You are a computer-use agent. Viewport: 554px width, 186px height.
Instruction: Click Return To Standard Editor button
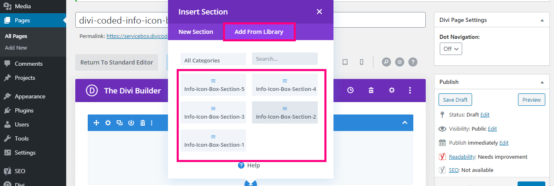coord(117,62)
